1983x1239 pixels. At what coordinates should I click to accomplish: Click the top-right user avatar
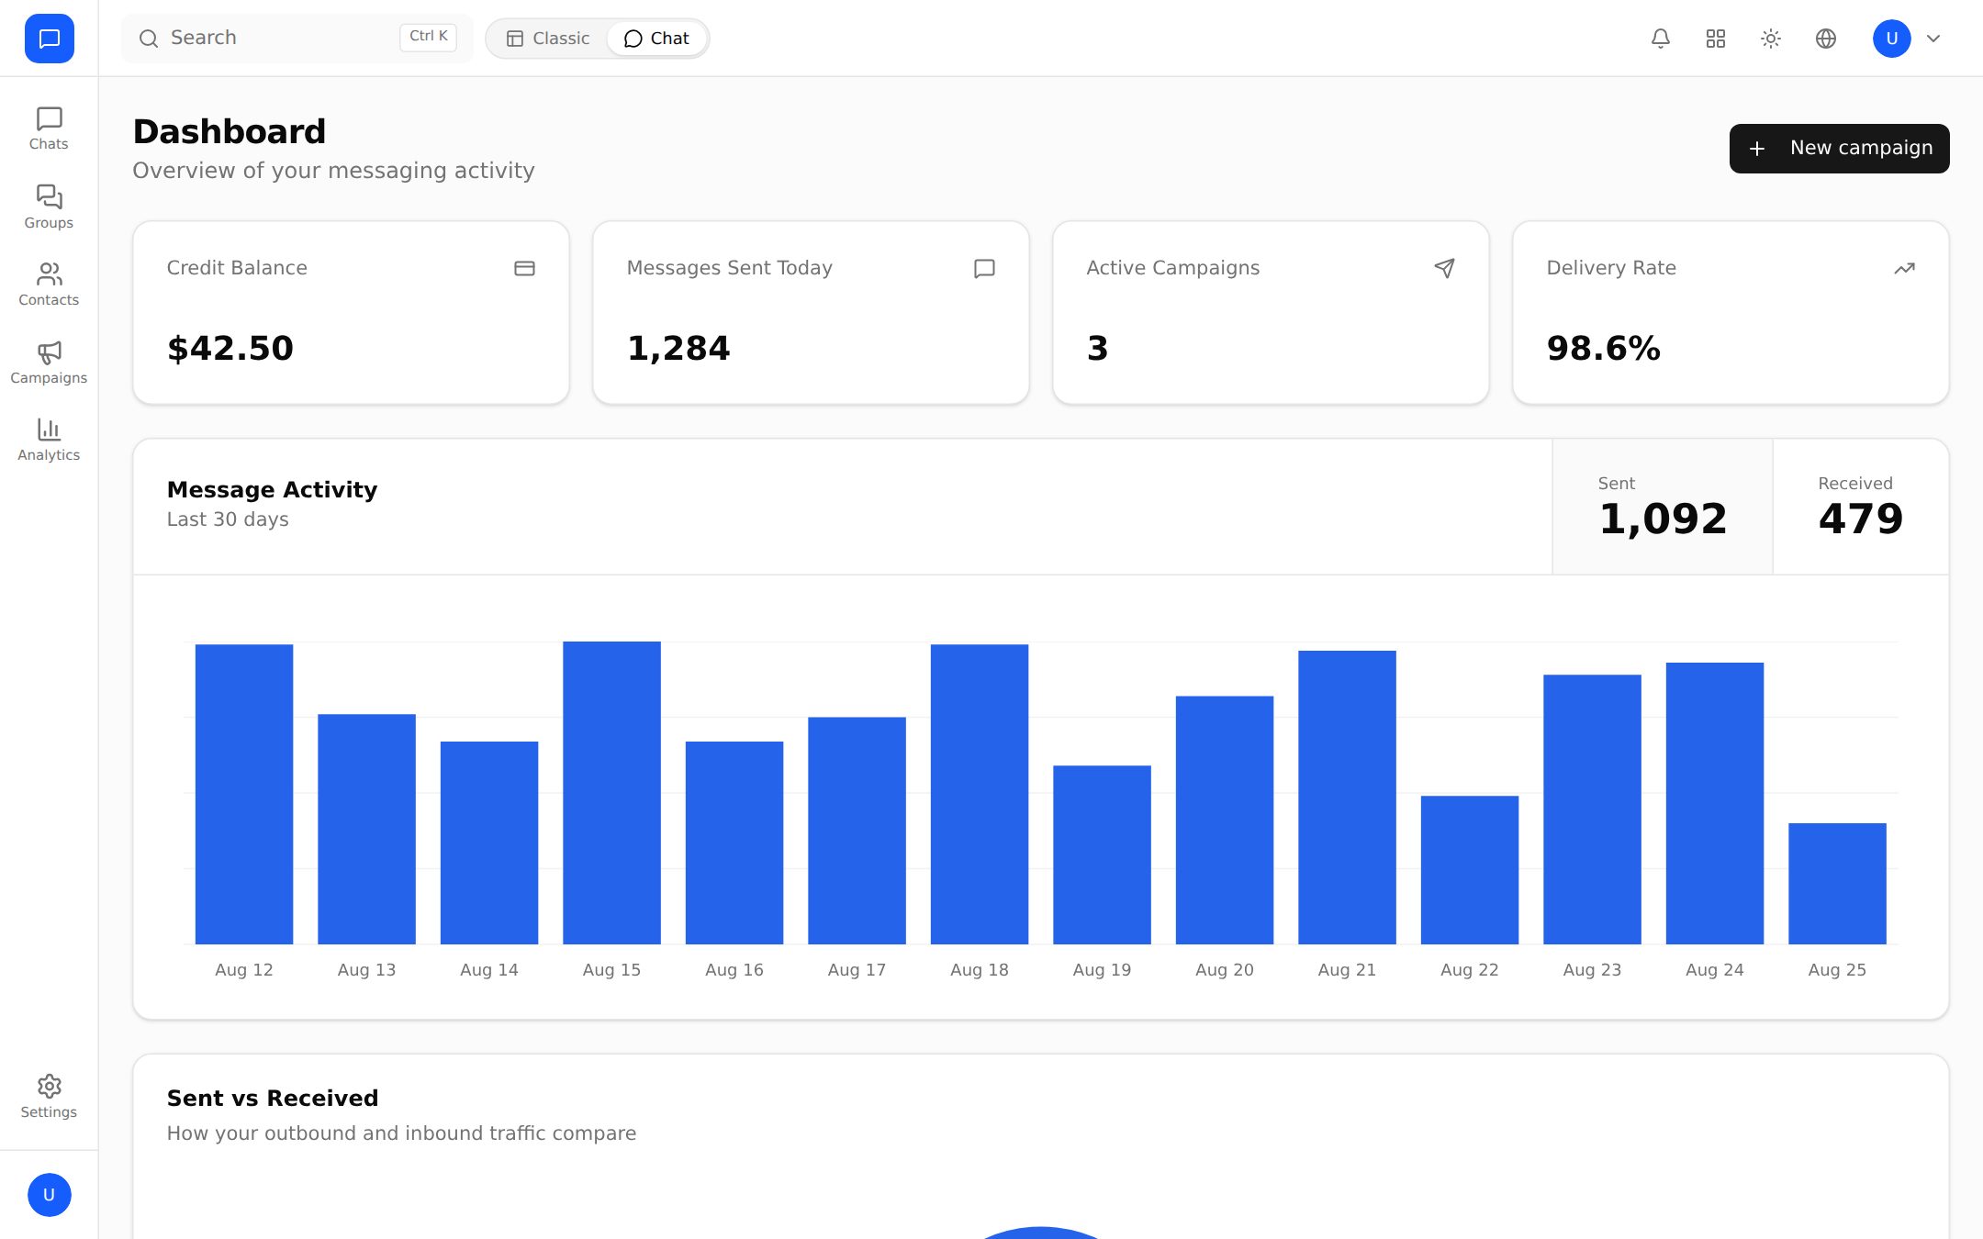1892,39
